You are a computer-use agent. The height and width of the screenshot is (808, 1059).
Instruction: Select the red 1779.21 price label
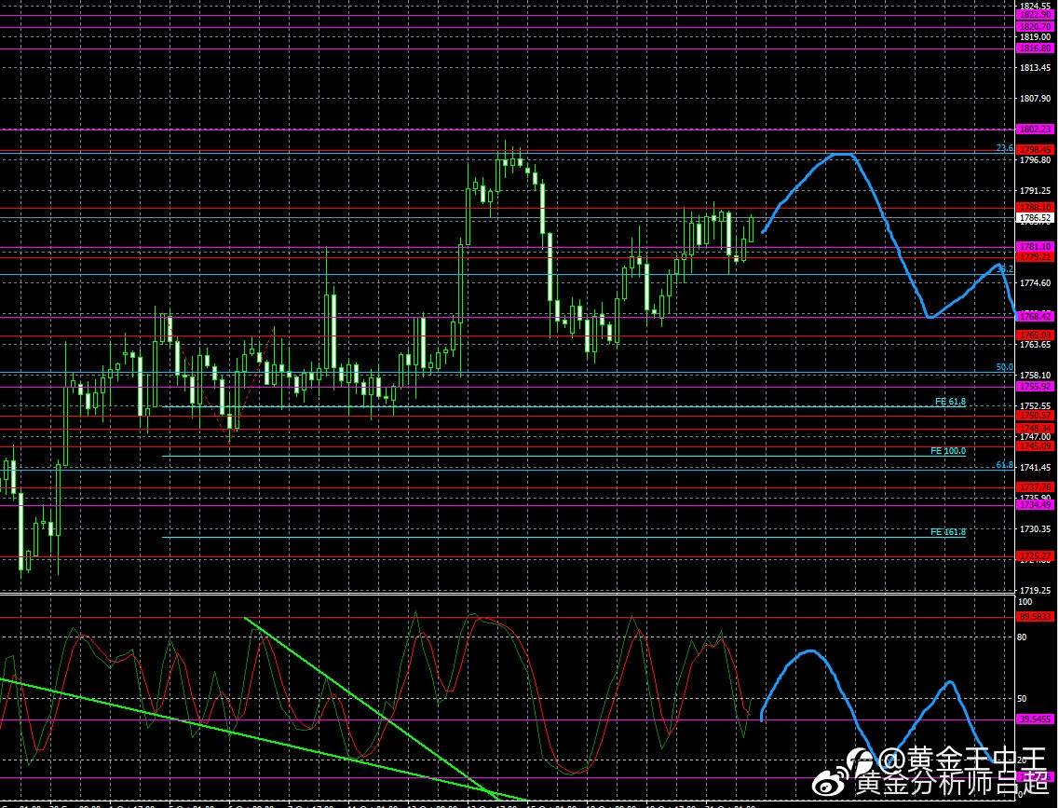(x=1035, y=257)
